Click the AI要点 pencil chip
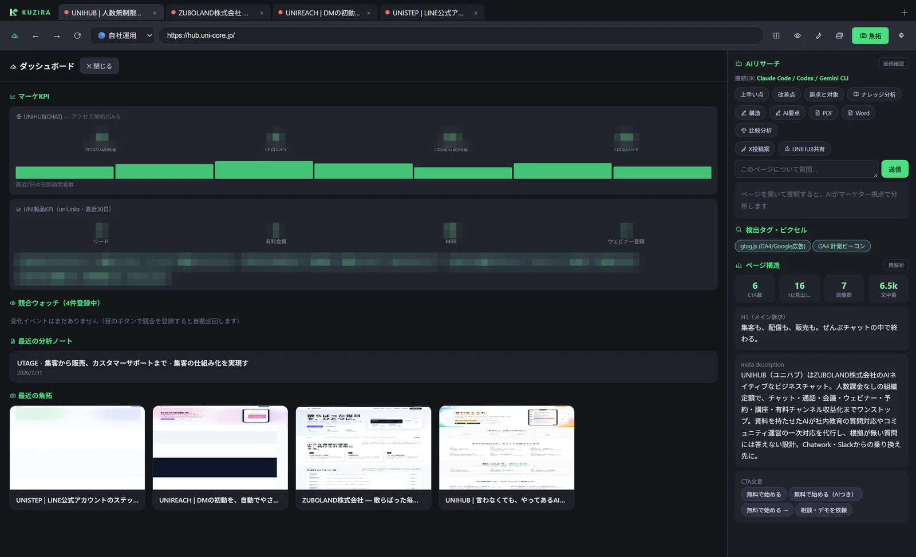 (x=787, y=113)
